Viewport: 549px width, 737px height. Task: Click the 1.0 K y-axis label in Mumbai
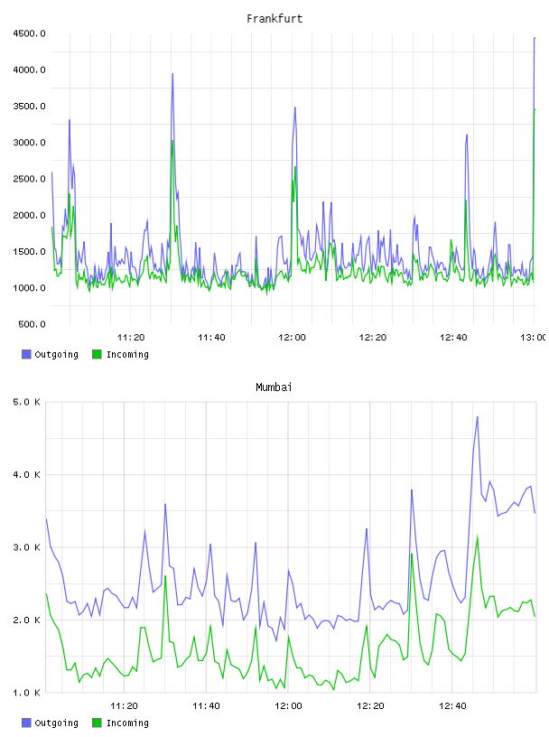pos(27,693)
